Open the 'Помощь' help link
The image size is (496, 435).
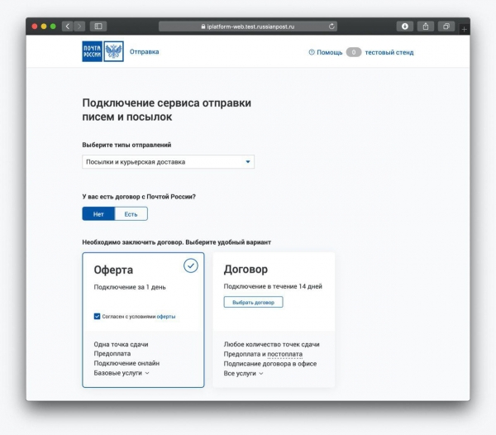tap(326, 52)
